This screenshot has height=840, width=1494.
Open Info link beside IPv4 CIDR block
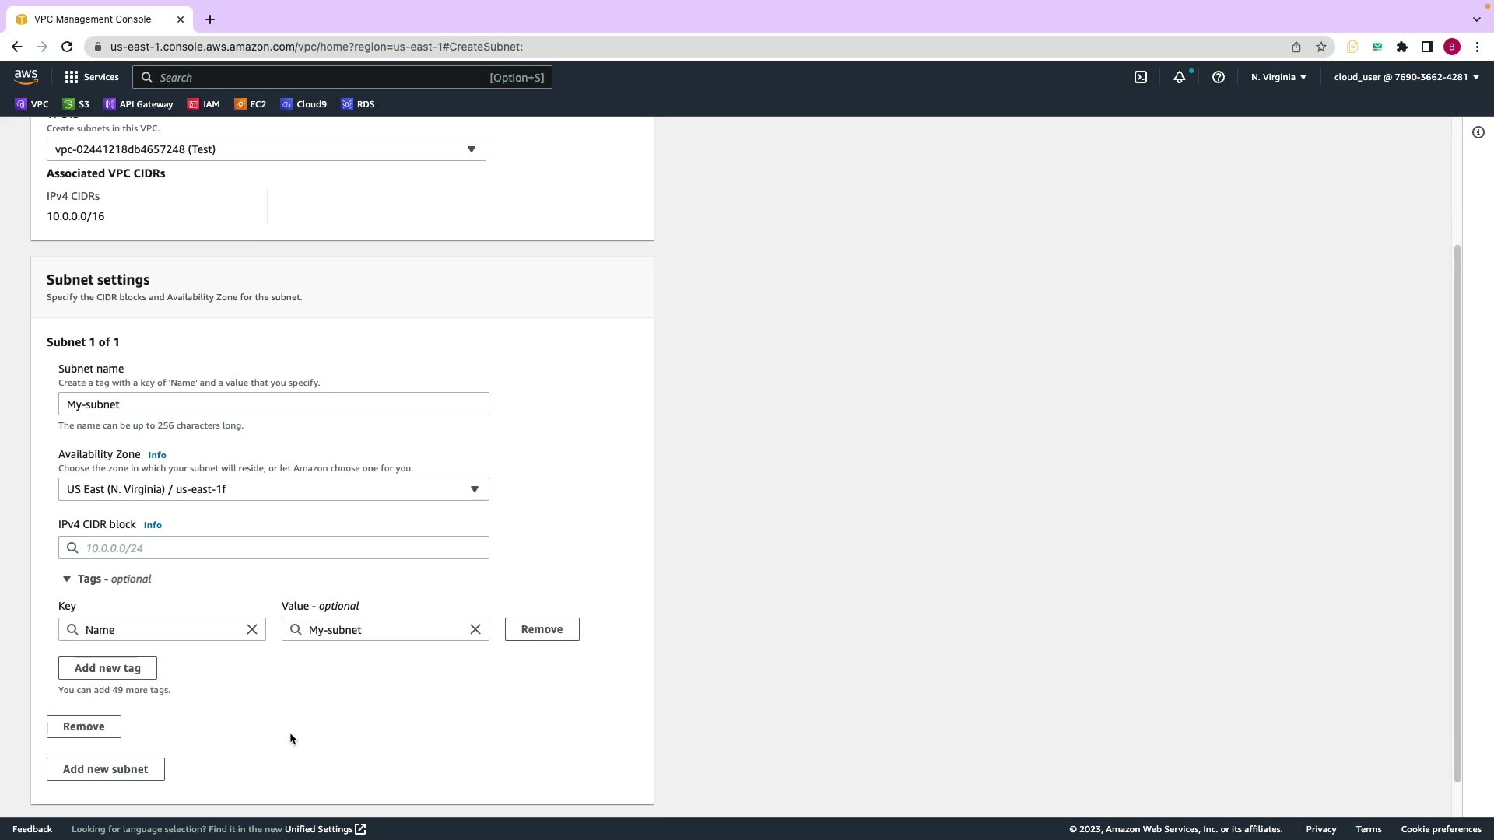(x=153, y=525)
